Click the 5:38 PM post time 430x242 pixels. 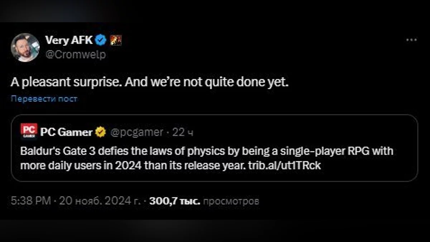pyautogui.click(x=30, y=201)
